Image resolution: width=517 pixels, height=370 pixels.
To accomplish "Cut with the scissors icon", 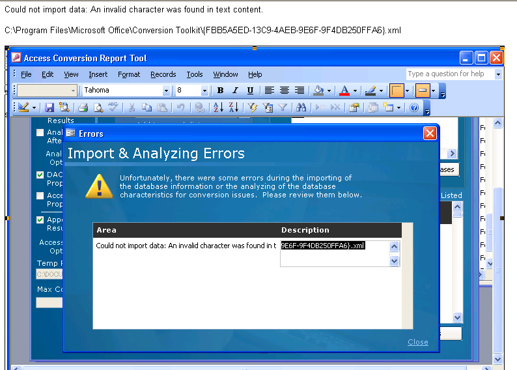I will (x=132, y=107).
